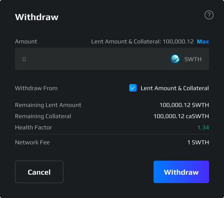Image resolution: width=224 pixels, height=198 pixels.
Task: Click the Remaining Collateral label
Action: [43, 116]
